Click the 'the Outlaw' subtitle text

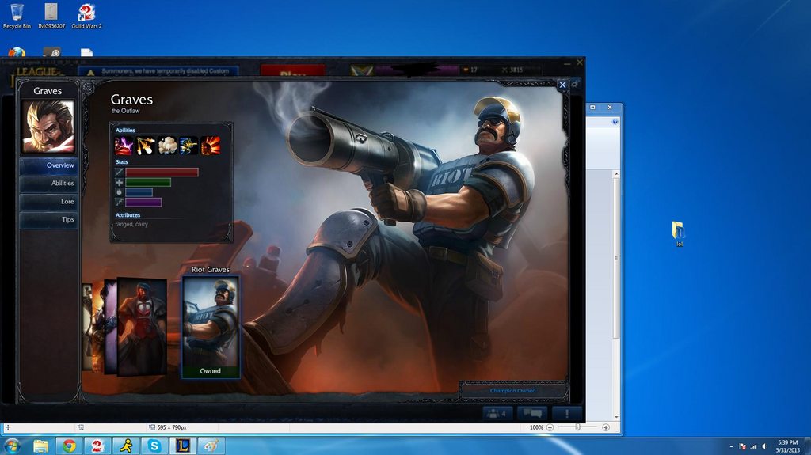point(126,111)
